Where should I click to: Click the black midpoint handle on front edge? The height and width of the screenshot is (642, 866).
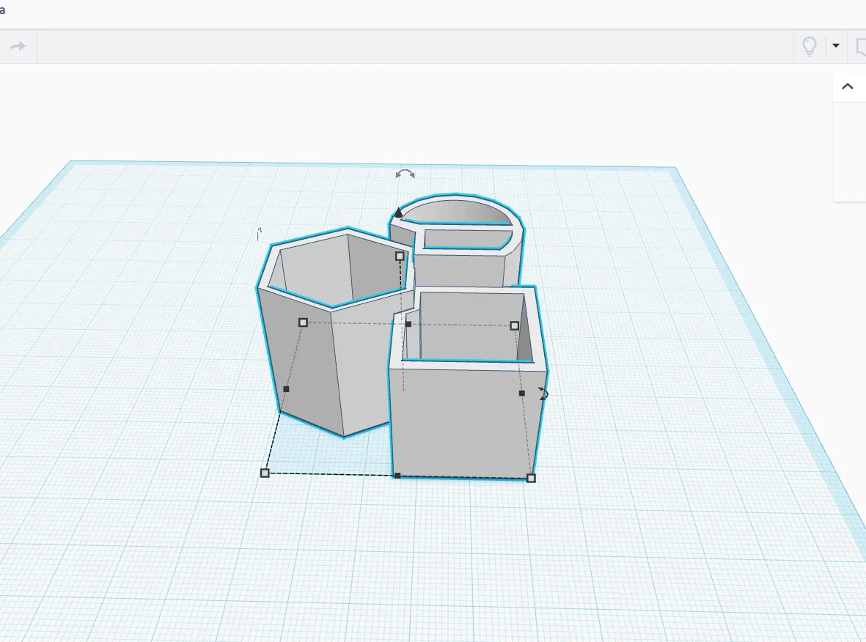tap(397, 476)
